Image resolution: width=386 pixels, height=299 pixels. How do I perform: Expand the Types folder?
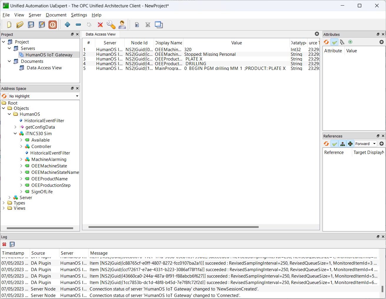(x=4, y=203)
